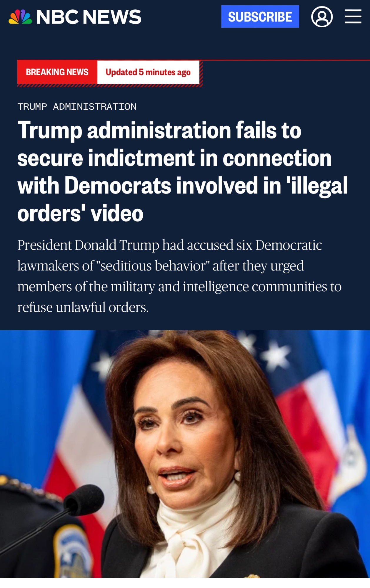Open the article's hero photo
Image resolution: width=370 pixels, height=588 pixels.
click(185, 454)
